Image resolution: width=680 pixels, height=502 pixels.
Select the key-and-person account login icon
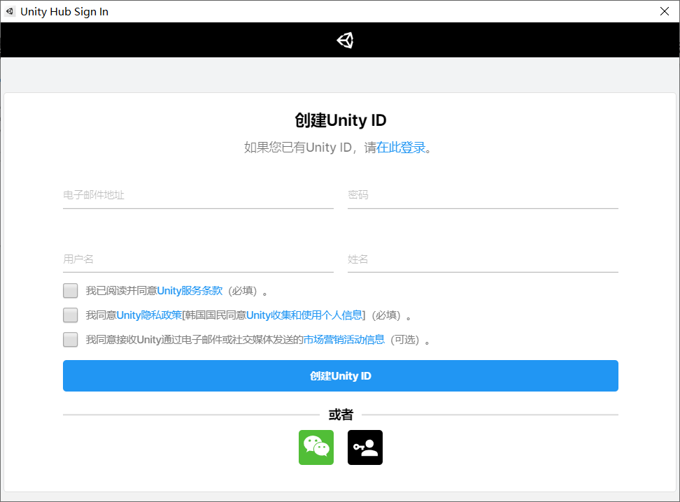pyautogui.click(x=364, y=447)
